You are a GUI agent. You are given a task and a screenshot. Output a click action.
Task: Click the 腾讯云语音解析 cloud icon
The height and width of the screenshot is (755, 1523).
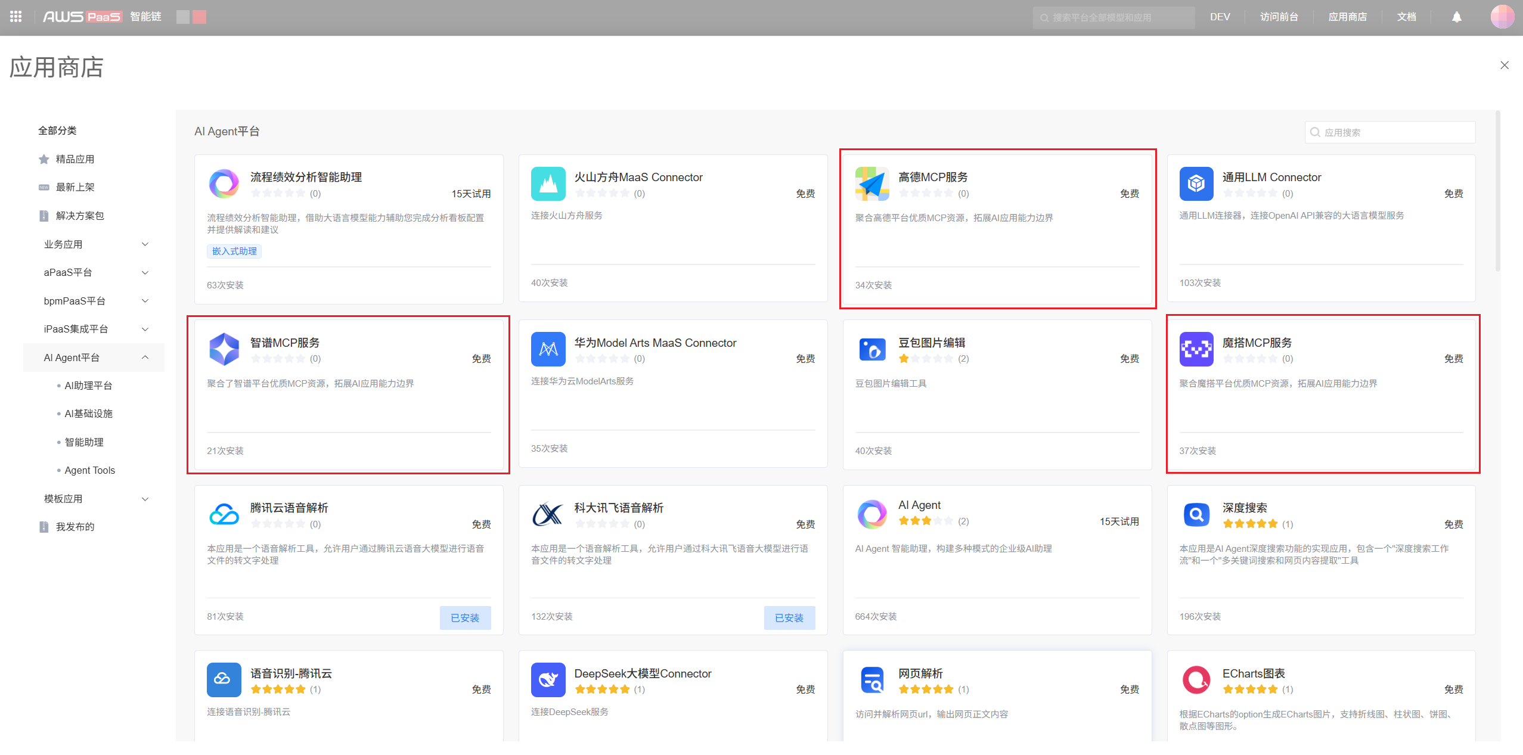224,514
